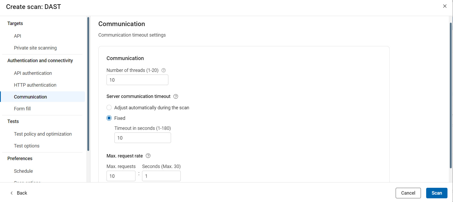Navigate to Test policy and optimization

point(43,134)
